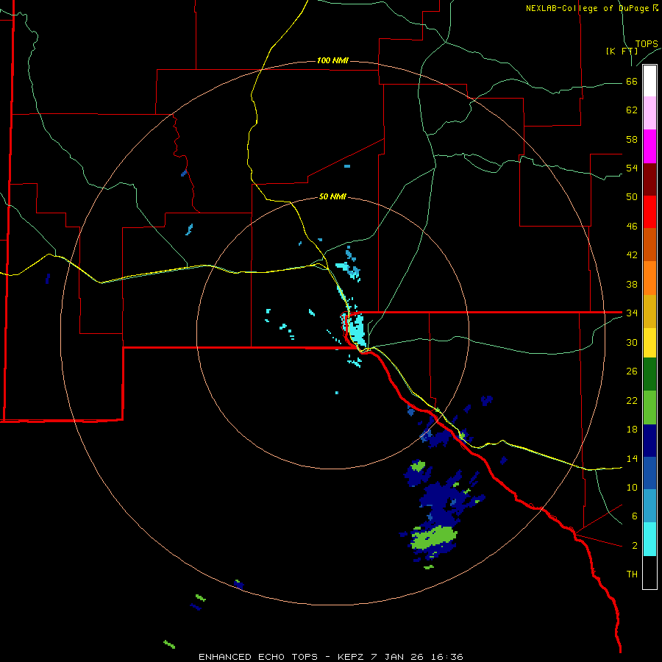This screenshot has width=662, height=662.
Task: Click the 30 legend value
Action: click(x=632, y=342)
